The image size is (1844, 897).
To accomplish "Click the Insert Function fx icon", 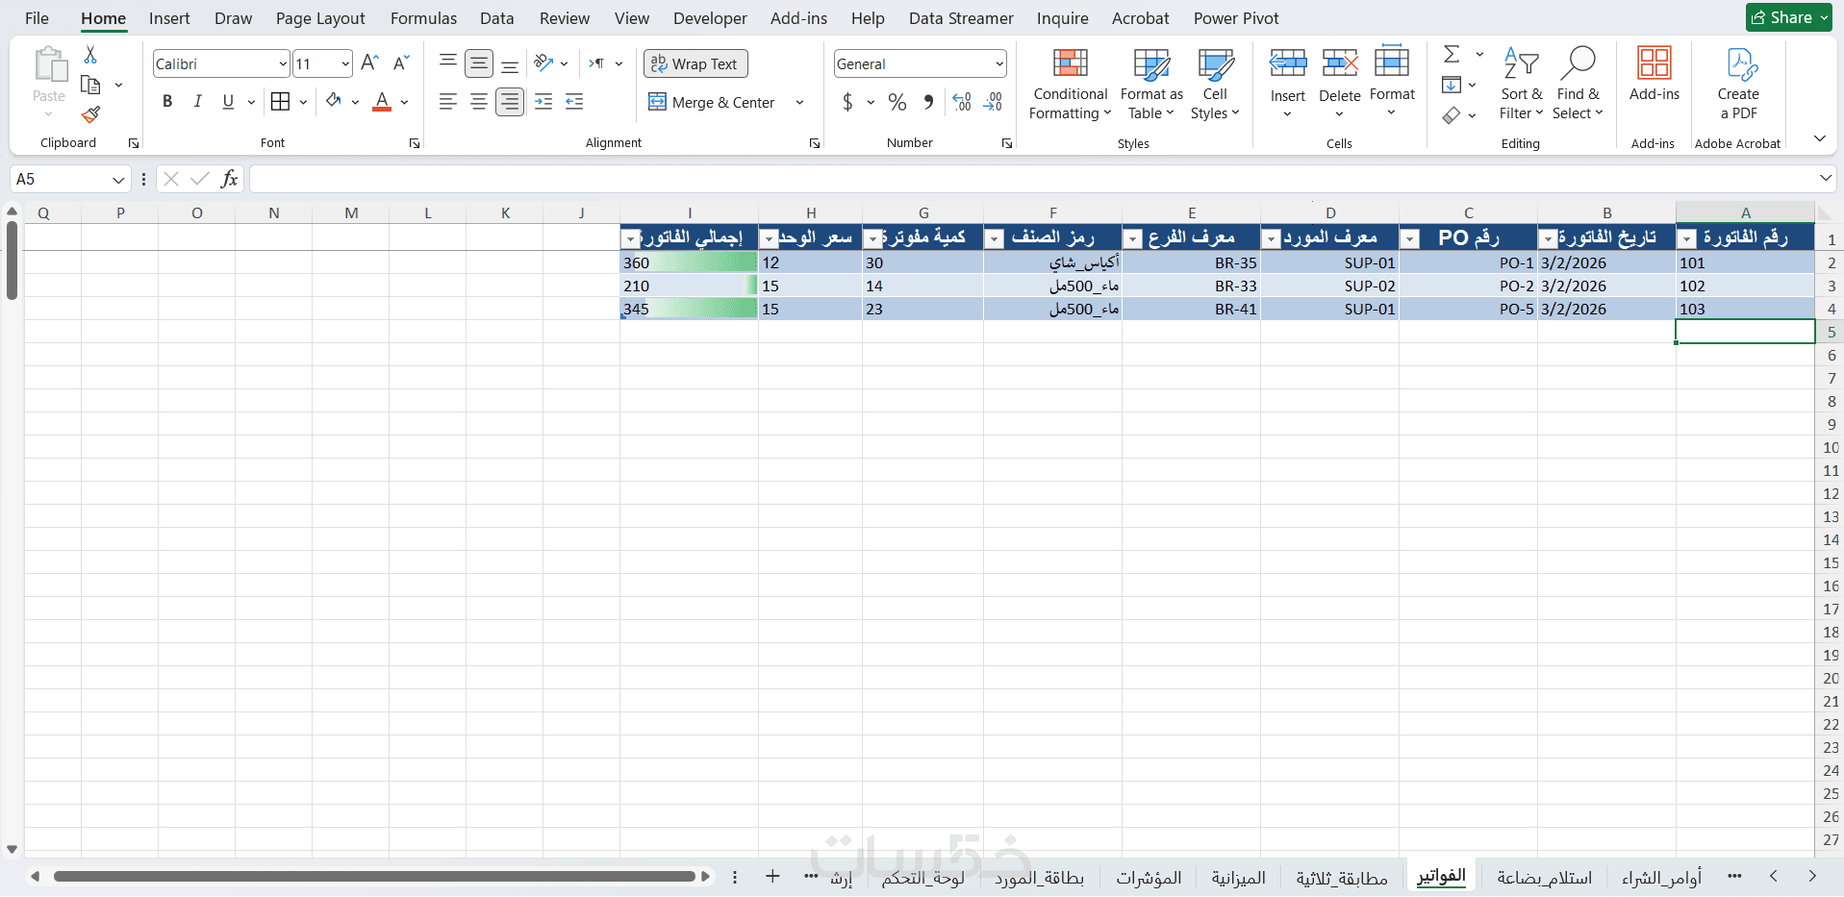I will 229,179.
